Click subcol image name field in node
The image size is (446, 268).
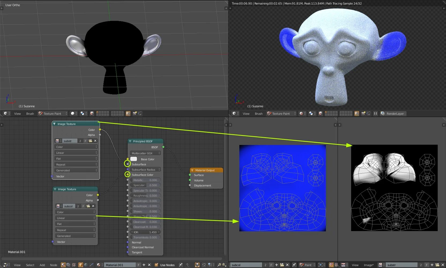click(69, 206)
